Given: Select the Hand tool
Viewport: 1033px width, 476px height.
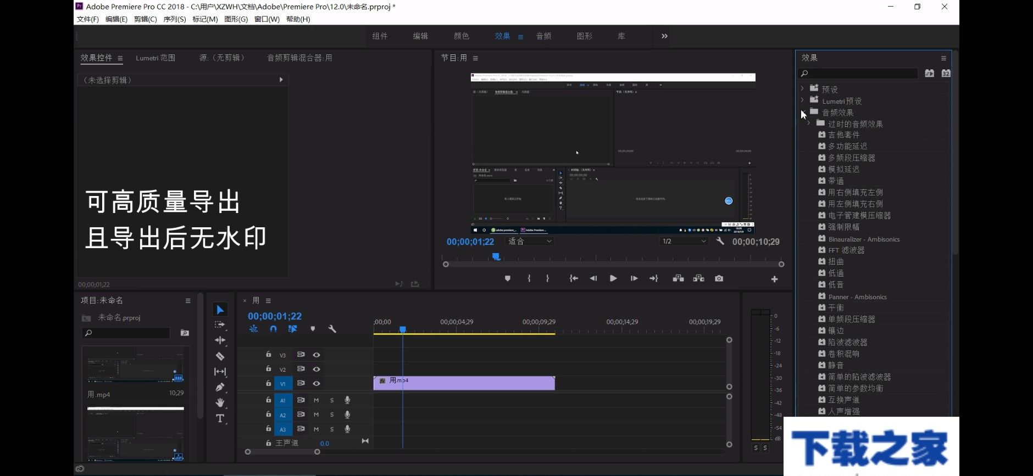Looking at the screenshot, I should pos(220,402).
